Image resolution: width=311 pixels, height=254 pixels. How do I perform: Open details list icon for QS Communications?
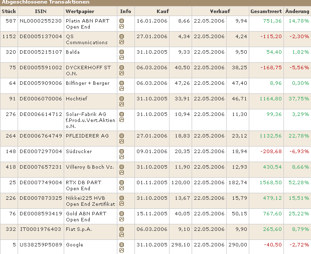pyautogui.click(x=121, y=36)
